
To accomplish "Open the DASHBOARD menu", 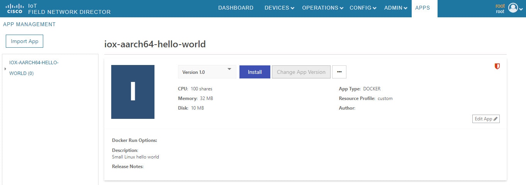I will 236,8.
